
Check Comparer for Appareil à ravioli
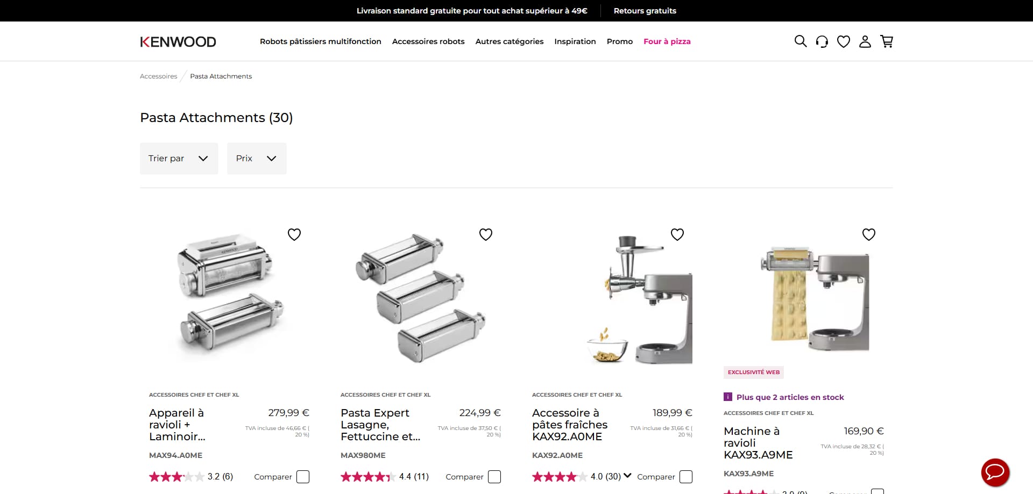tap(303, 477)
